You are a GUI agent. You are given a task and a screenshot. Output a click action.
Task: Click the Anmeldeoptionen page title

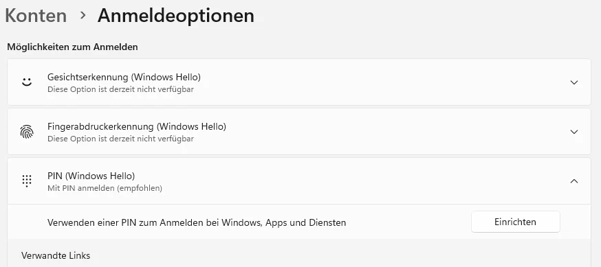(176, 16)
